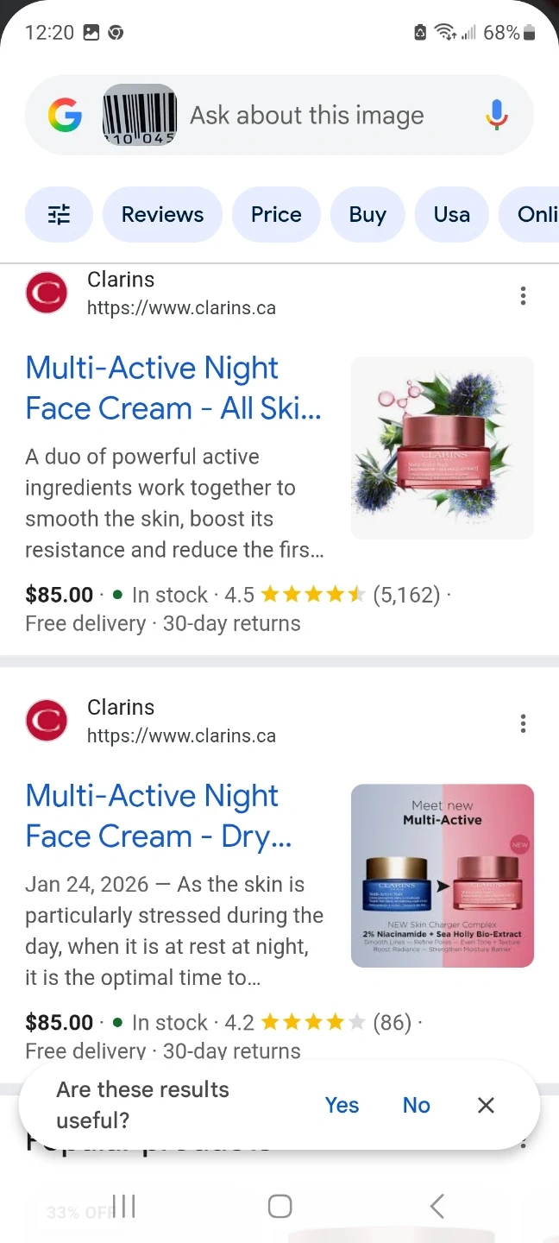This screenshot has height=1243, width=559.
Task: Tap the barcode image thumbnail in search bar
Action: tap(140, 116)
